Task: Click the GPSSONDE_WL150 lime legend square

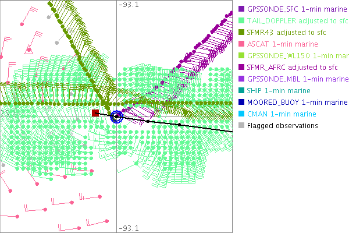Action: 240,56
